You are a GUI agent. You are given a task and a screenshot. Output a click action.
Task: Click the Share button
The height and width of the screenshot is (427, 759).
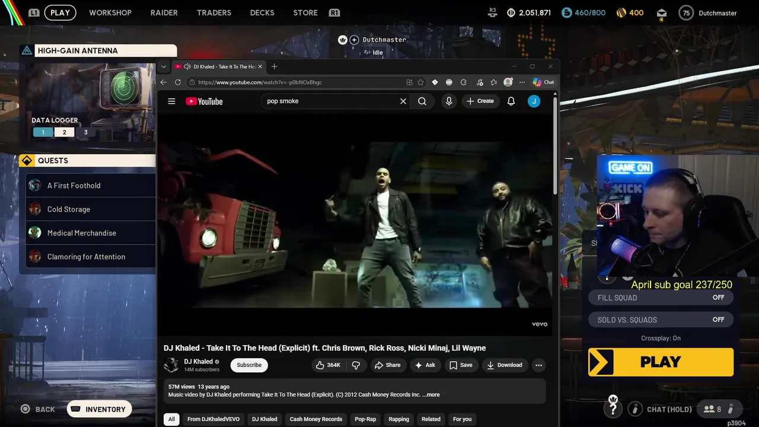pos(387,365)
